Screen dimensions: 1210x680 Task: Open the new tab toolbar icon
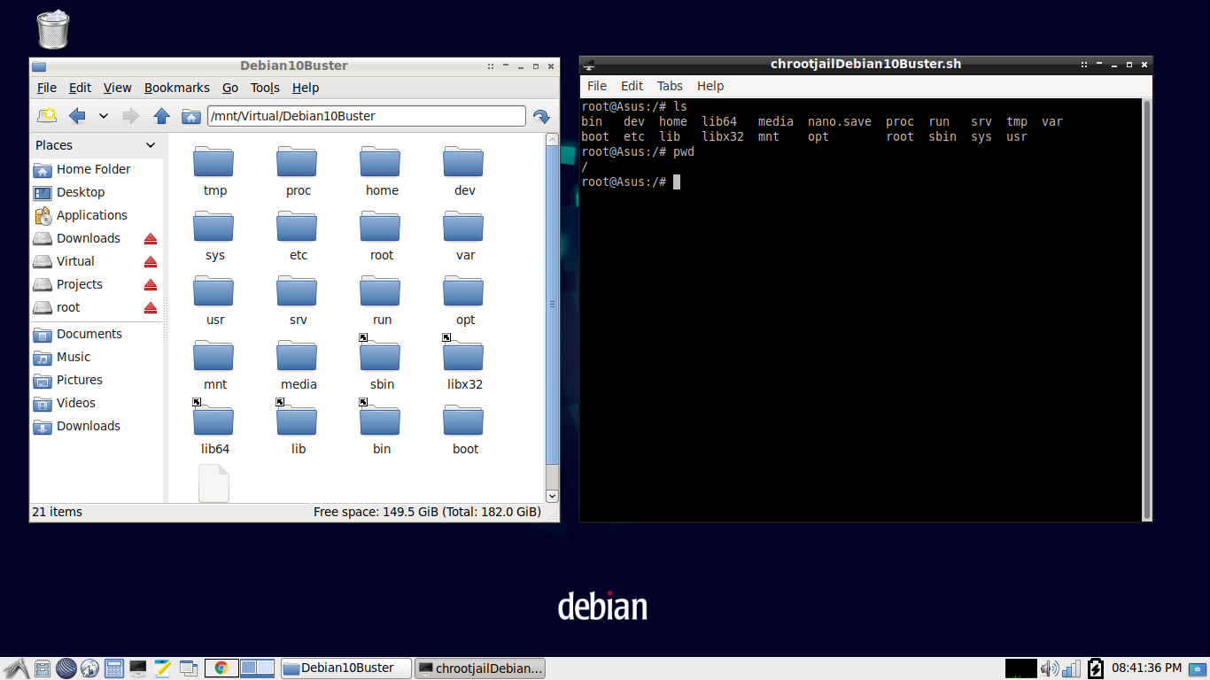click(47, 115)
